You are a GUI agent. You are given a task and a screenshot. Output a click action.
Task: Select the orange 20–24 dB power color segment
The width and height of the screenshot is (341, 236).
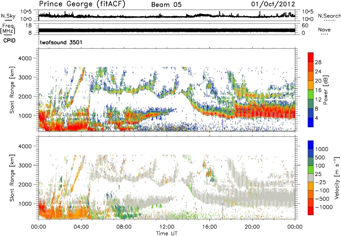(311, 76)
